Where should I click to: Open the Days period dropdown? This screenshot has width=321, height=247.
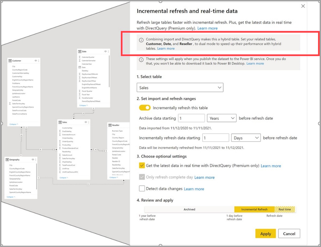[x=246, y=138]
